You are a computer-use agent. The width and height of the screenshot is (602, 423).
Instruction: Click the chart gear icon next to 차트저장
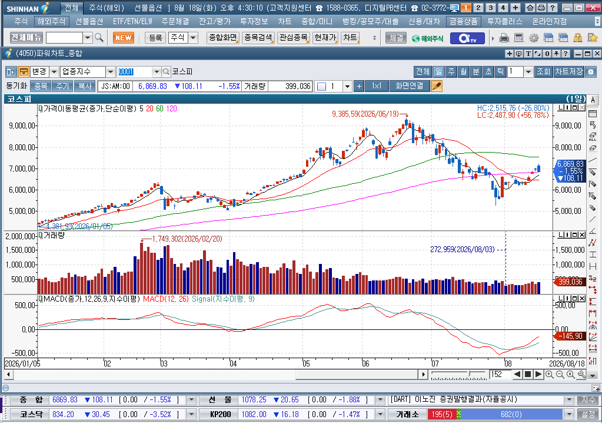591,71
